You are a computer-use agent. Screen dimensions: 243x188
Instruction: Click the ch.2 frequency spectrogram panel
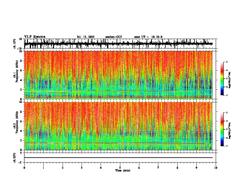(x=120, y=126)
